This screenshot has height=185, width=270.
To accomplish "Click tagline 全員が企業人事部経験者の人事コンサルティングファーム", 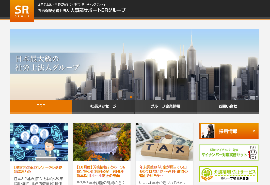I will 72,5.
